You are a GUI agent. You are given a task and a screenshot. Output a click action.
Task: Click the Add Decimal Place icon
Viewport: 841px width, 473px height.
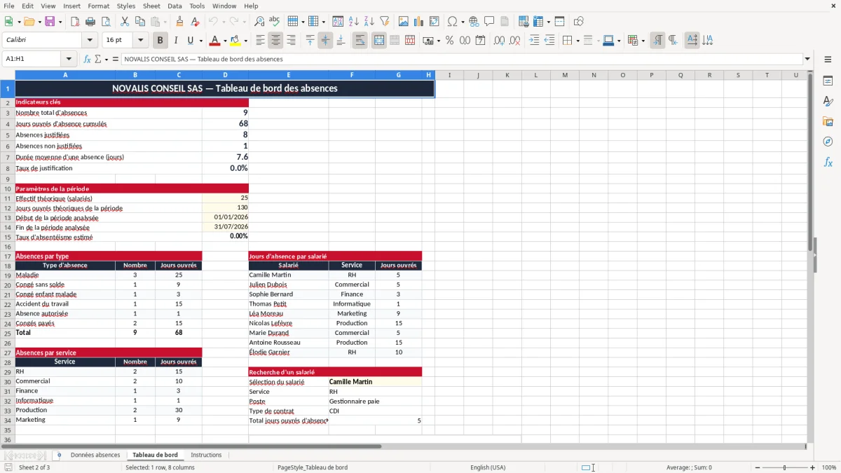[499, 41]
